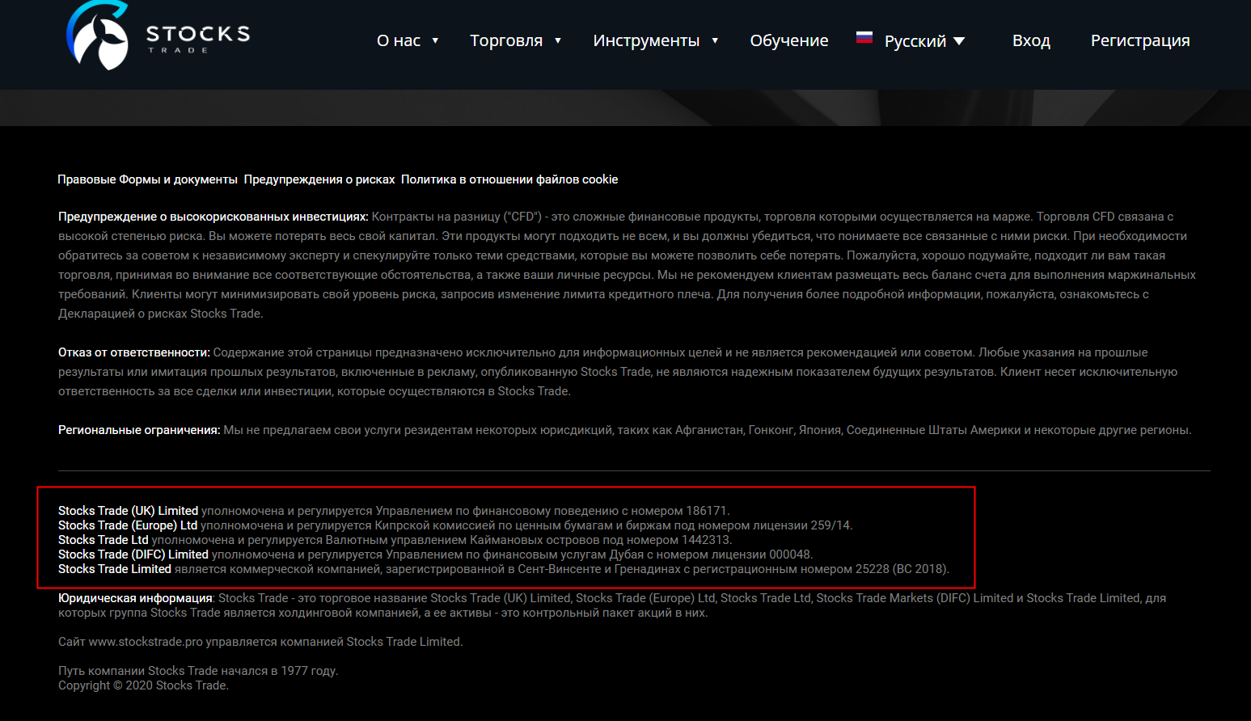1251x721 pixels.
Task: Click the www.stockstrade.pro site text
Action: 146,642
